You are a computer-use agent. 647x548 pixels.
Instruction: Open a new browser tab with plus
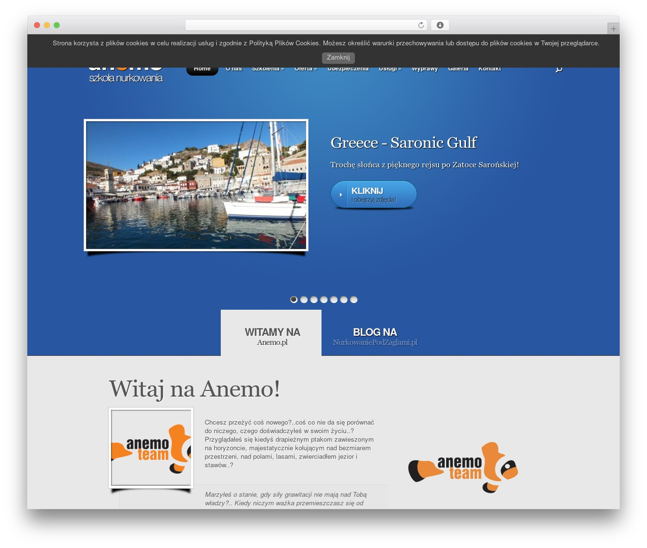613,29
